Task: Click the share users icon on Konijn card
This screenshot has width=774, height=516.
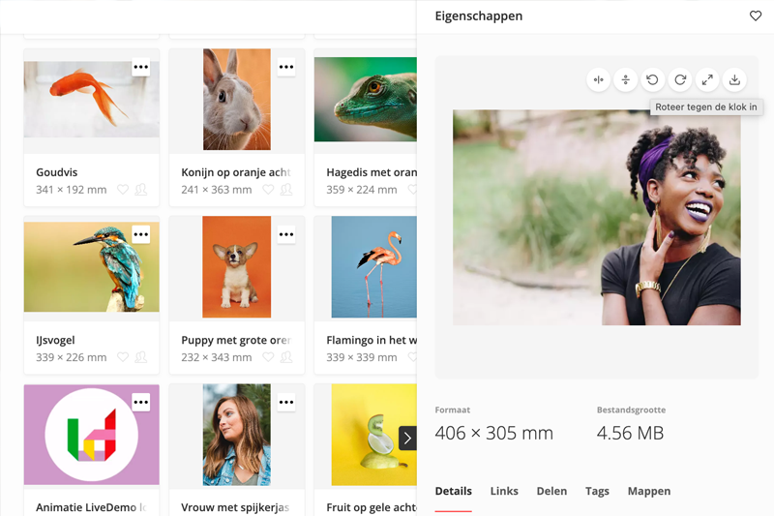Action: pos(286,190)
